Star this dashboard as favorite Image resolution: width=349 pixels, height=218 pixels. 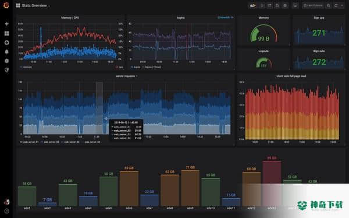point(262,5)
